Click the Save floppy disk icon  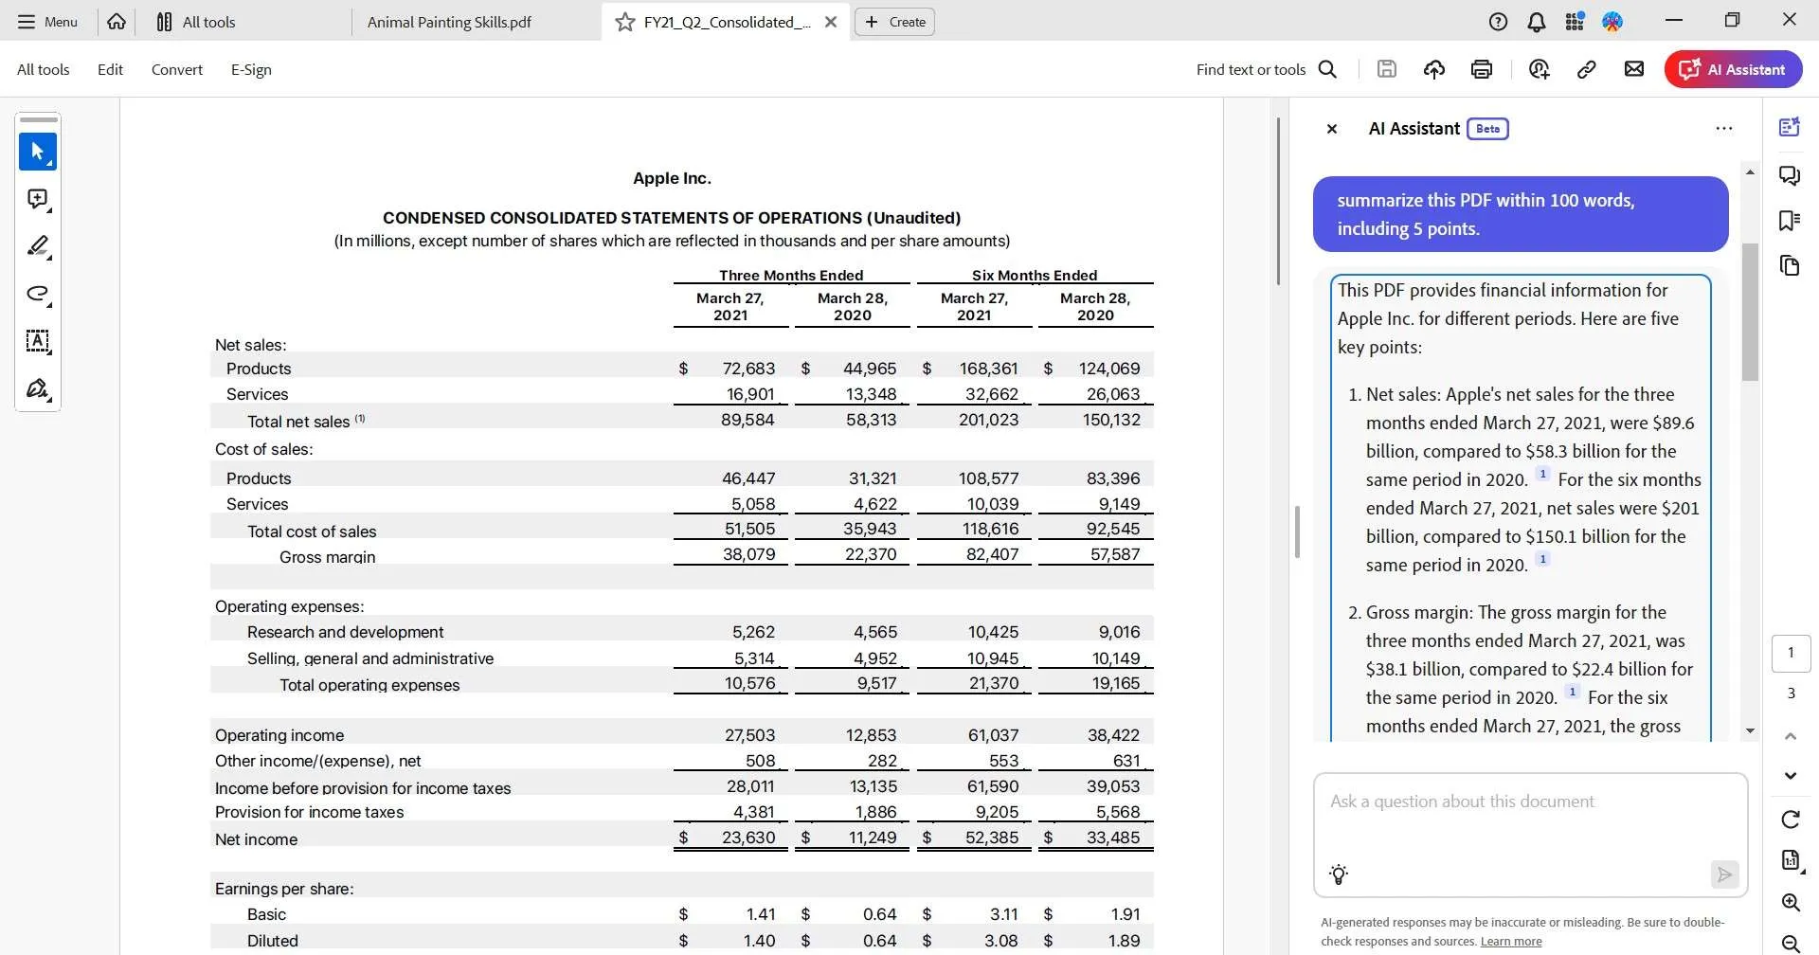(1387, 69)
